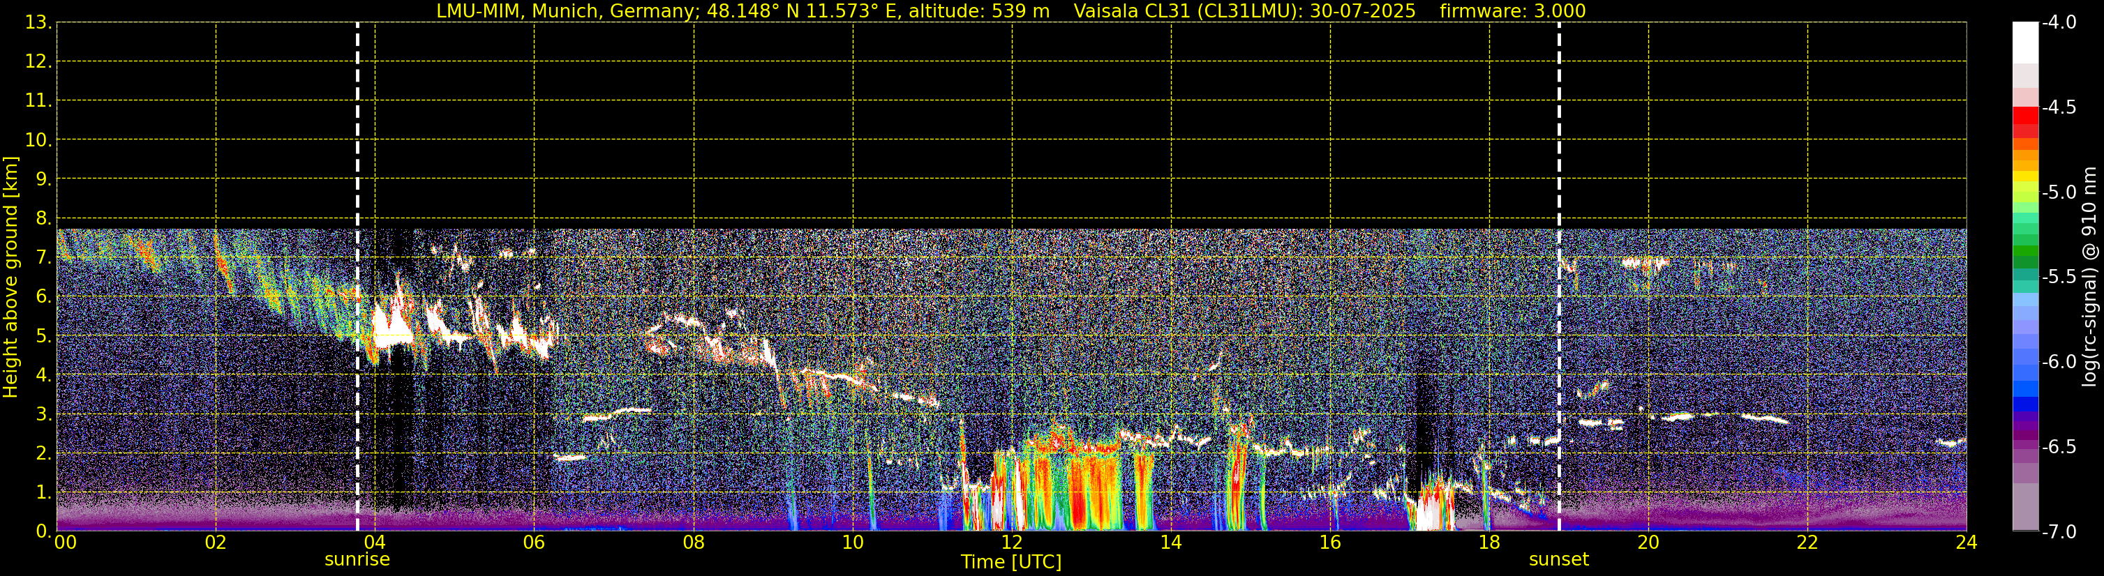This screenshot has height=576, width=2104.
Task: Click the time axis tick label '10'
Action: point(853,543)
